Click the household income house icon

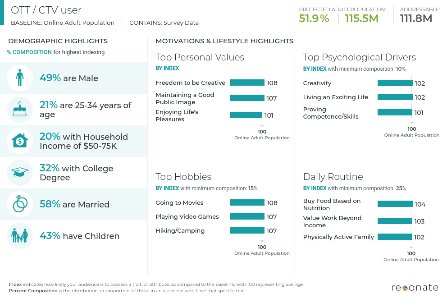click(x=20, y=141)
